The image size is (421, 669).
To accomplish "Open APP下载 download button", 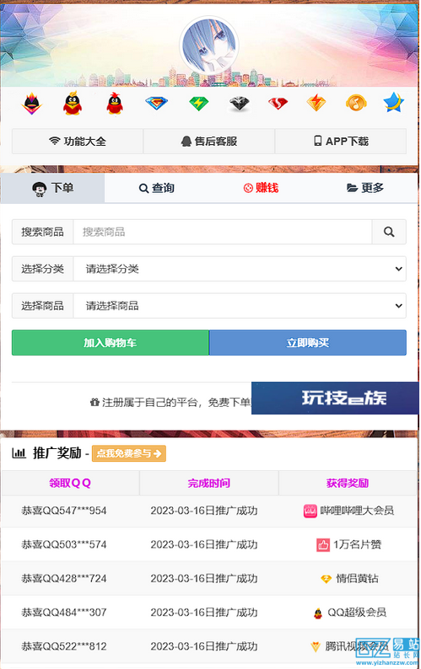I will [x=341, y=142].
